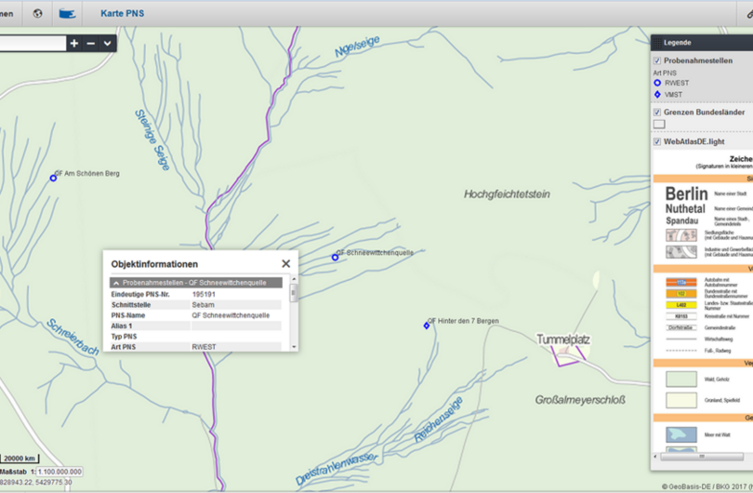Click the Grenzen Bundesländer legend swatch

[x=659, y=124]
